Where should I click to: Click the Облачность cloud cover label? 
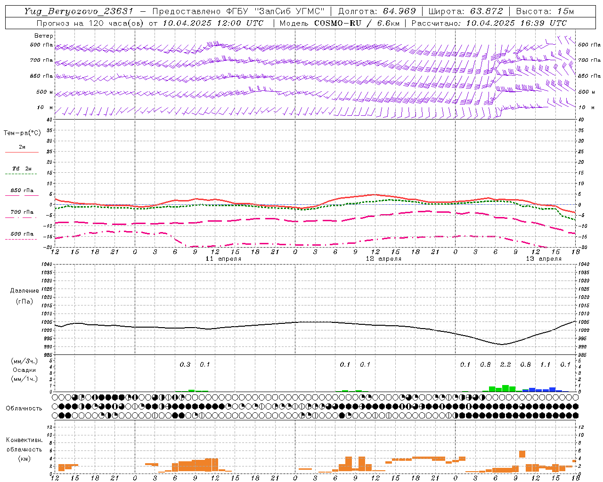24,409
